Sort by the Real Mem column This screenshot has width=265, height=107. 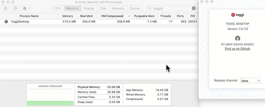pos(86,16)
